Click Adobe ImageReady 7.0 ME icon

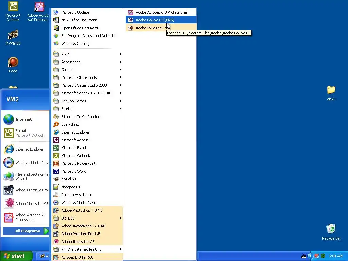(56, 226)
